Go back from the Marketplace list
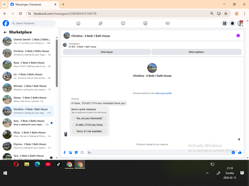The width and height of the screenshot is (249, 186). point(5,32)
